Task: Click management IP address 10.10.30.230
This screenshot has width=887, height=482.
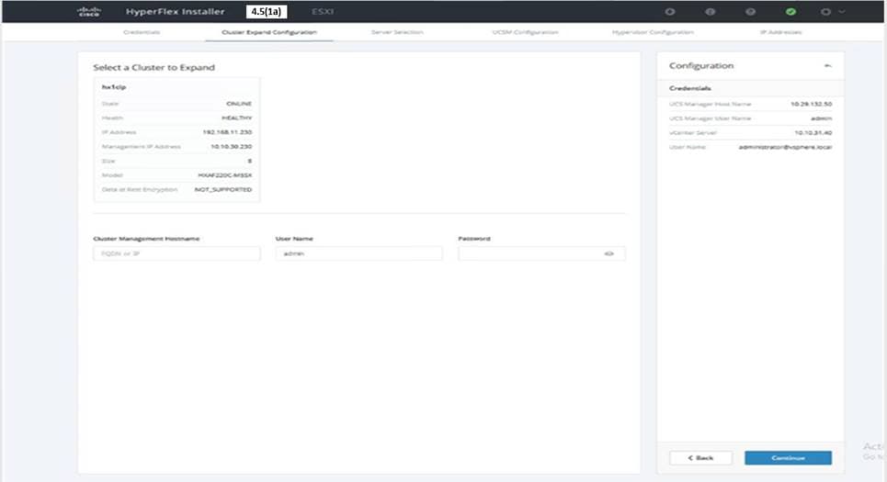Action: pyautogui.click(x=232, y=146)
